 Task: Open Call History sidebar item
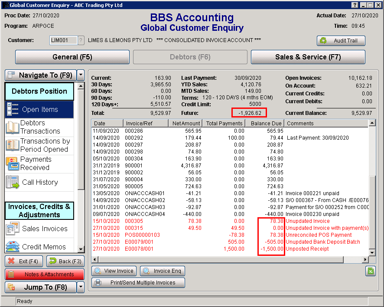tap(39, 182)
